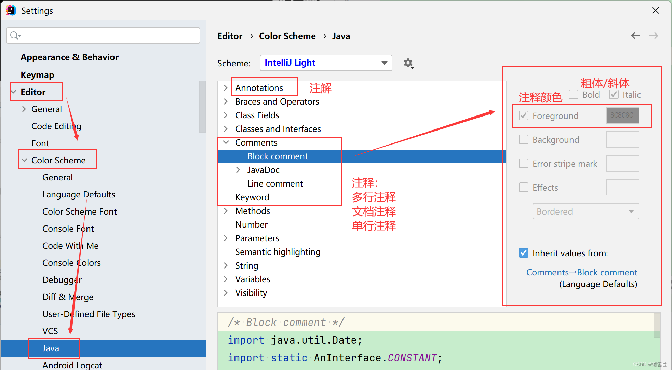This screenshot has width=672, height=370.
Task: Toggle the Foreground checkbox
Action: [x=524, y=115]
